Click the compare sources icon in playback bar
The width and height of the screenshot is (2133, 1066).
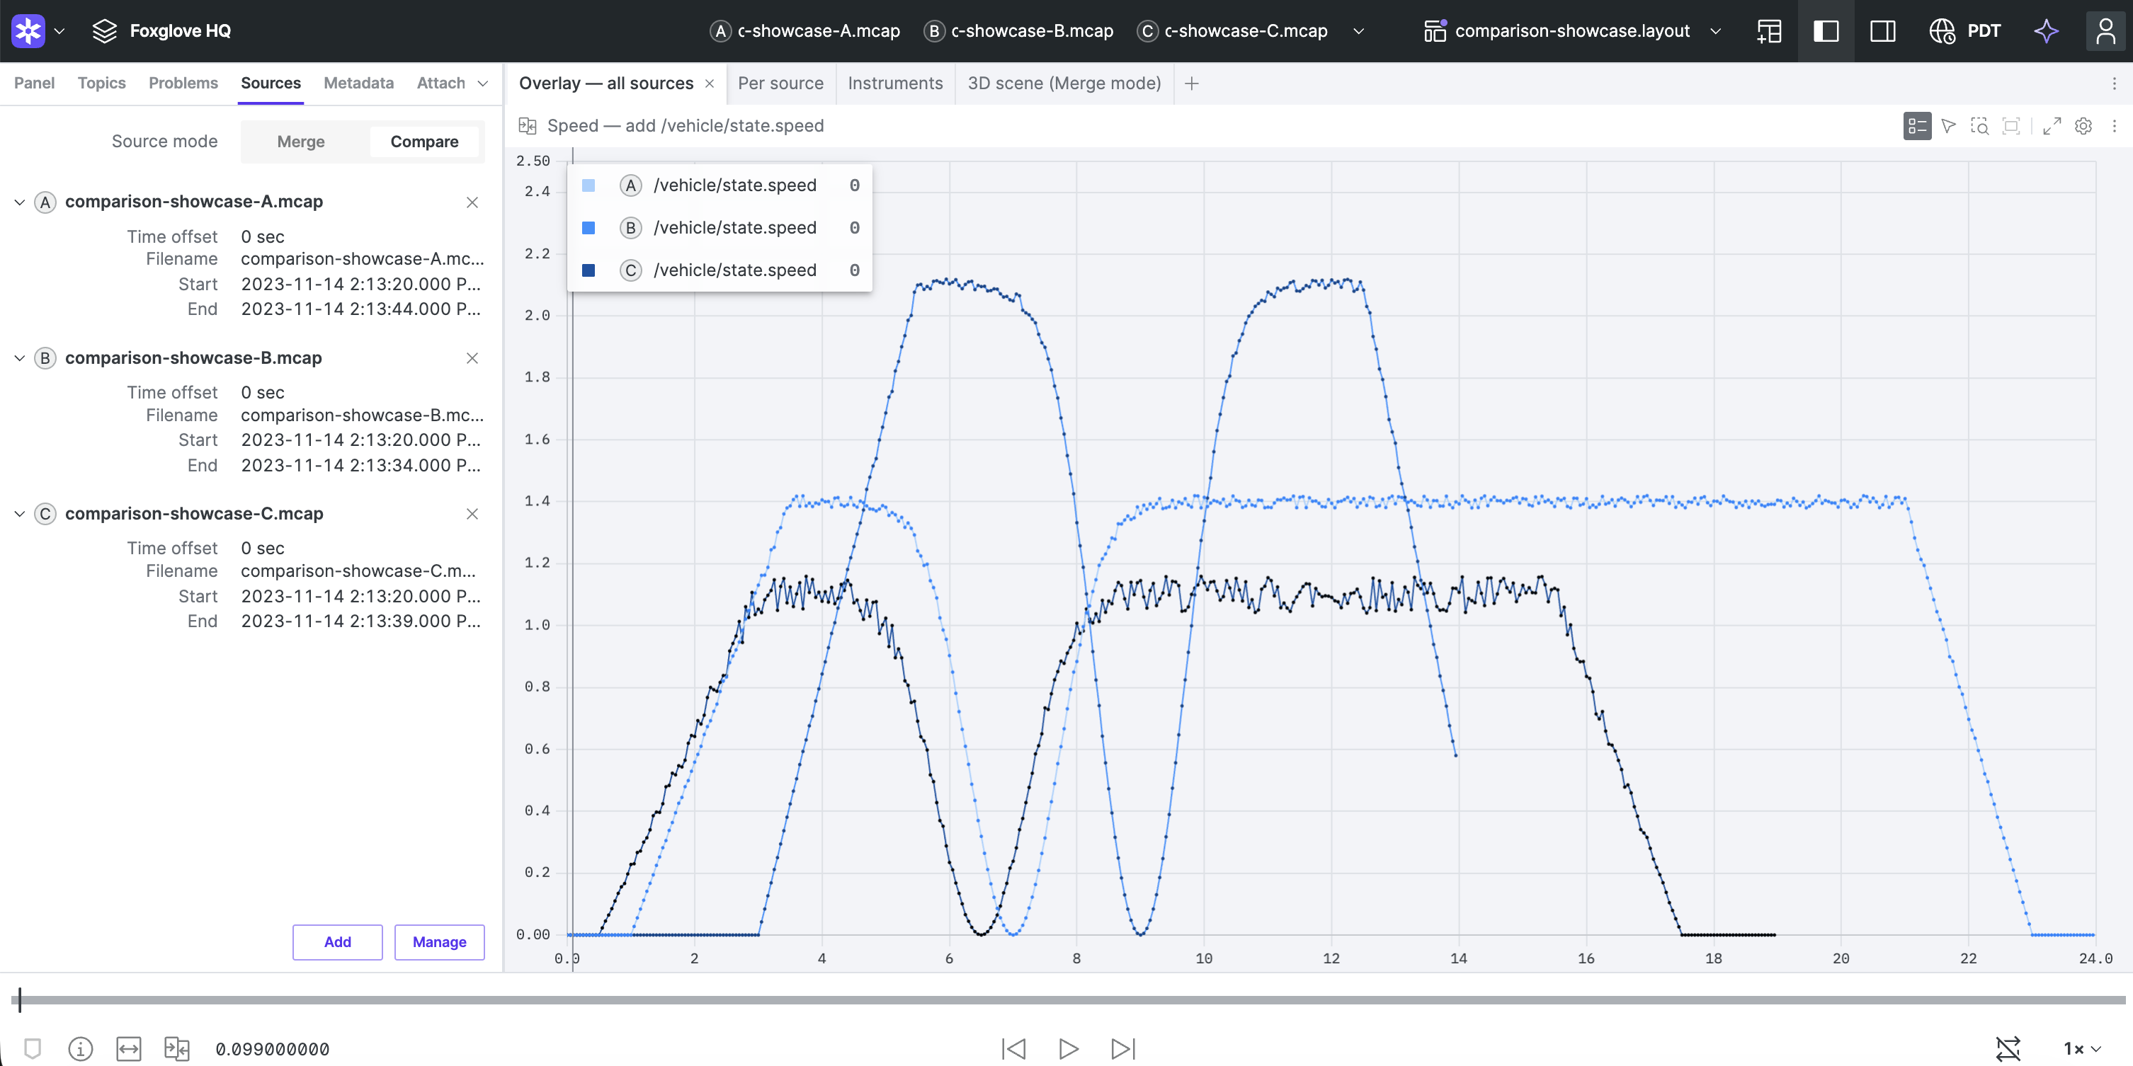coord(176,1048)
